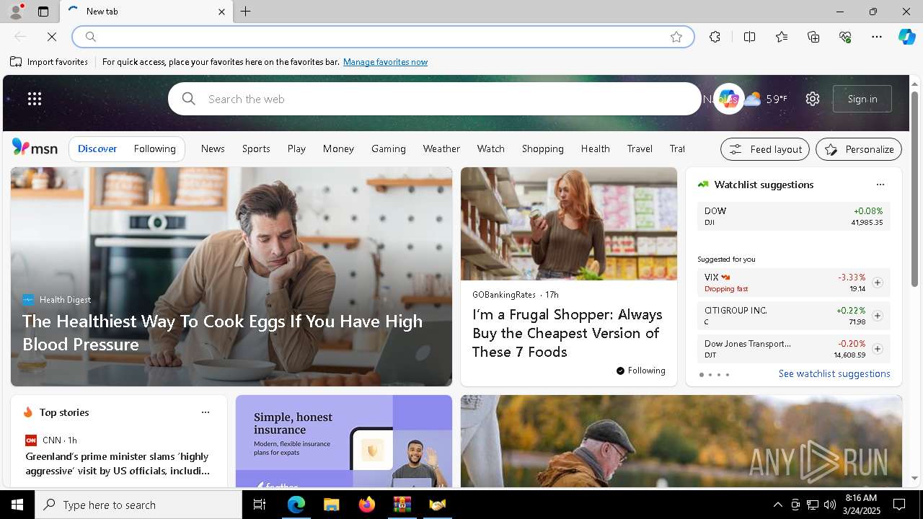The width and height of the screenshot is (923, 519).
Task: Open the profile icon in the title bar
Action: [15, 12]
